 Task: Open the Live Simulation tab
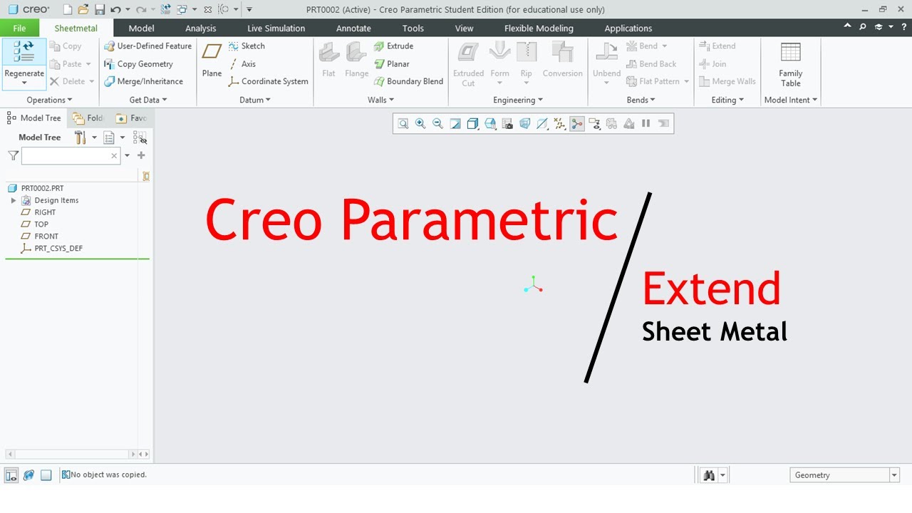pos(276,28)
